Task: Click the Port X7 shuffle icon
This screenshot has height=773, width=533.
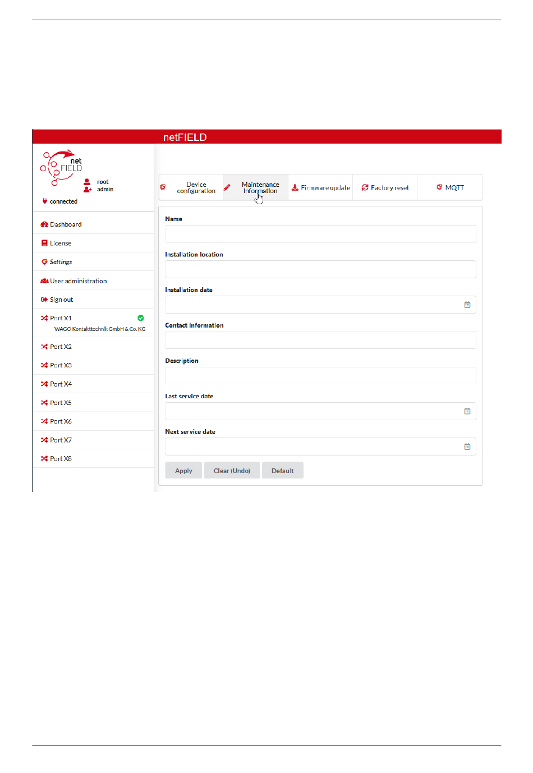Action: (44, 440)
